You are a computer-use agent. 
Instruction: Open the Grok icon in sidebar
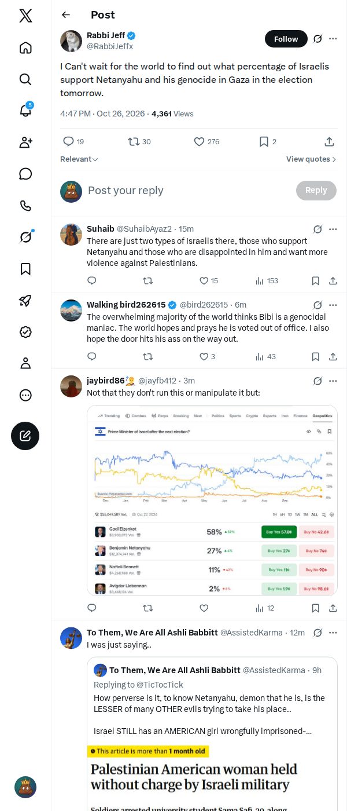coord(25,237)
